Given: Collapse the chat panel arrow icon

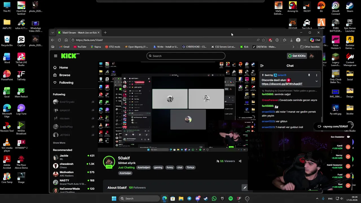Looking at the screenshot, I should pos(262,66).
